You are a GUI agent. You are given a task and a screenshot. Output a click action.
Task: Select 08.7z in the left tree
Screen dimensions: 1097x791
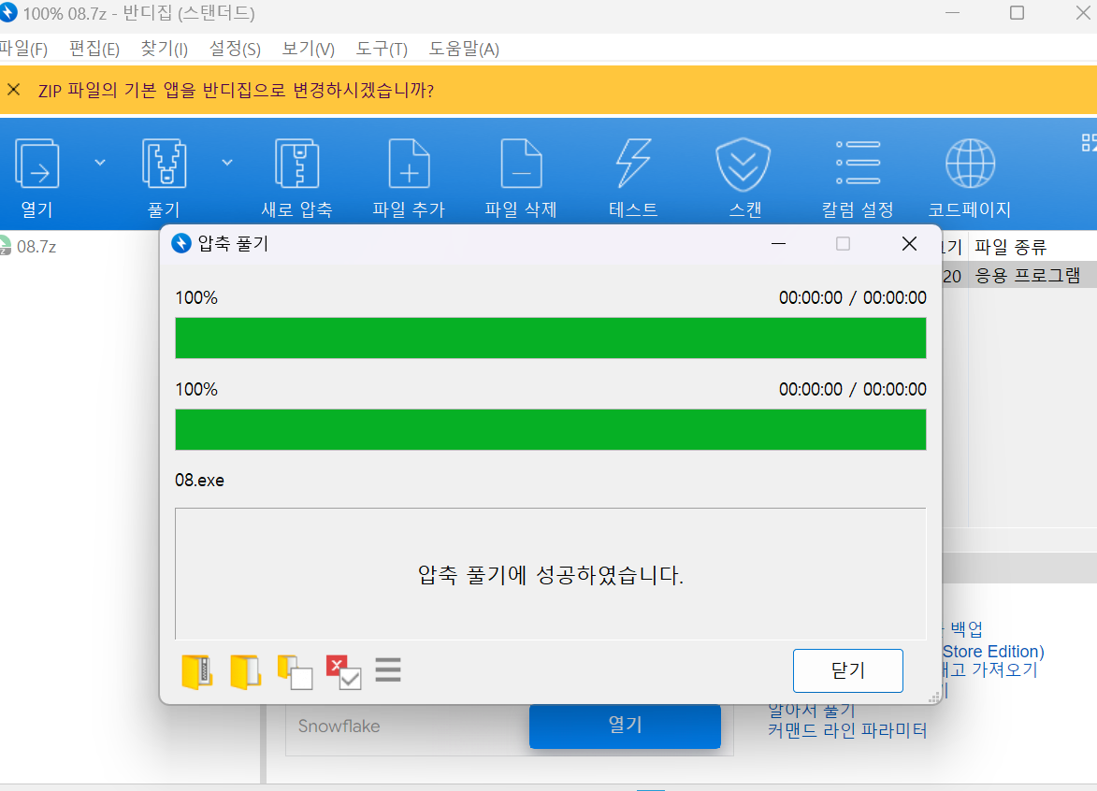pos(36,246)
